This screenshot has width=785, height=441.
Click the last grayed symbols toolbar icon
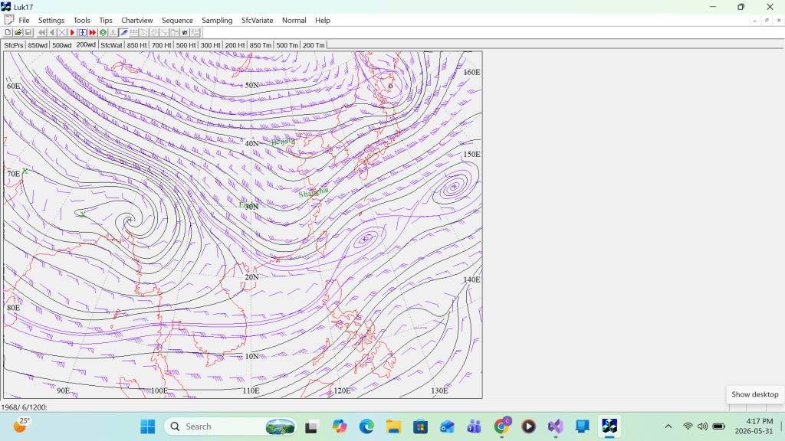point(195,32)
